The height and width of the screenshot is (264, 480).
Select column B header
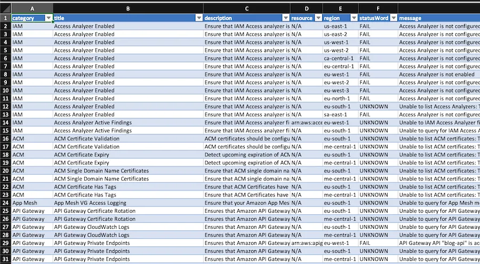pos(128,9)
